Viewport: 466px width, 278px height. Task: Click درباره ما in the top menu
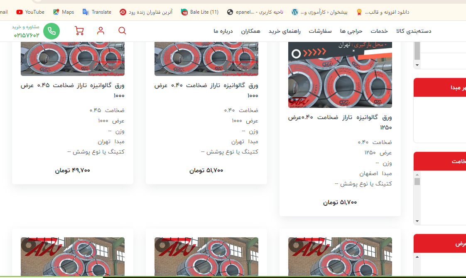click(x=223, y=31)
